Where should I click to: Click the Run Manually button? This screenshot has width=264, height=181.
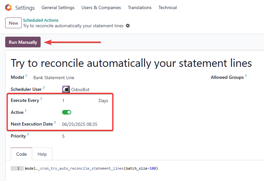point(23,42)
